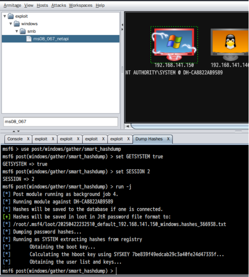Click the left scroll arrow of targets pane
The height and width of the screenshot is (277, 249).
click(128, 126)
